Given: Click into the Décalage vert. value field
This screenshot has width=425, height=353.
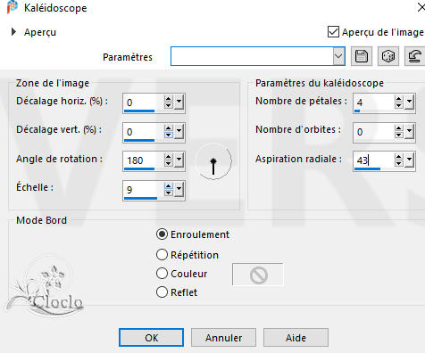Looking at the screenshot, I should pos(143,132).
